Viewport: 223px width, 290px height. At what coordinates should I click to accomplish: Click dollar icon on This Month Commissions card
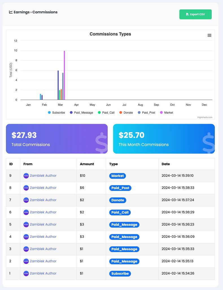click(208, 143)
